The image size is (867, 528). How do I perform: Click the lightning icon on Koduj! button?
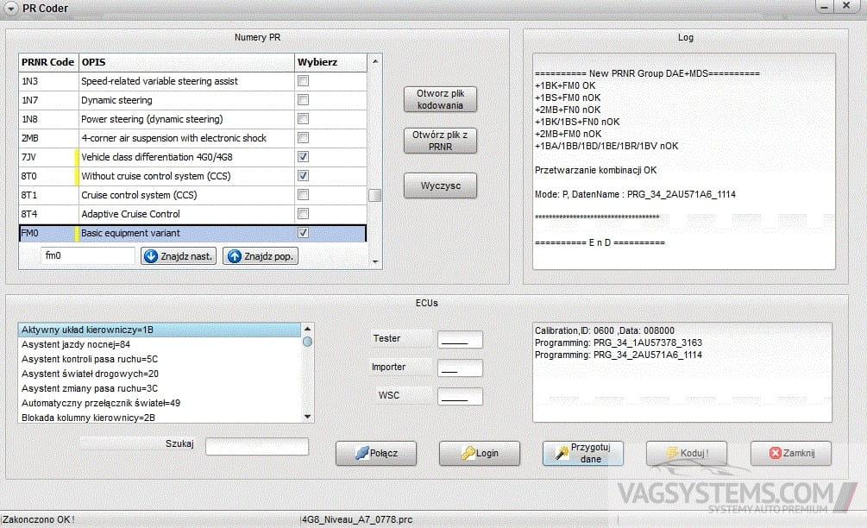click(672, 453)
